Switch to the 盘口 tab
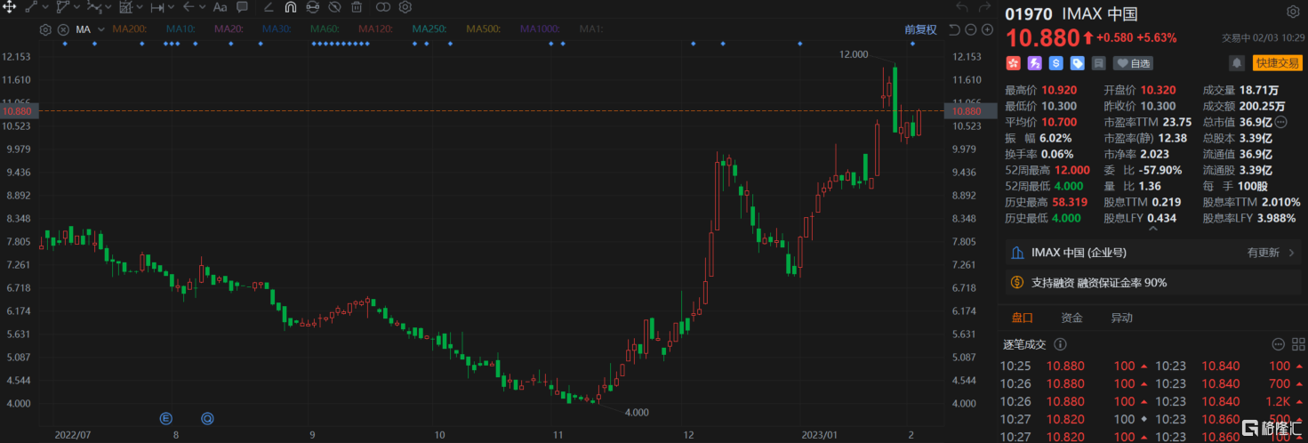Screen dimensions: 1308x443 click(1022, 318)
